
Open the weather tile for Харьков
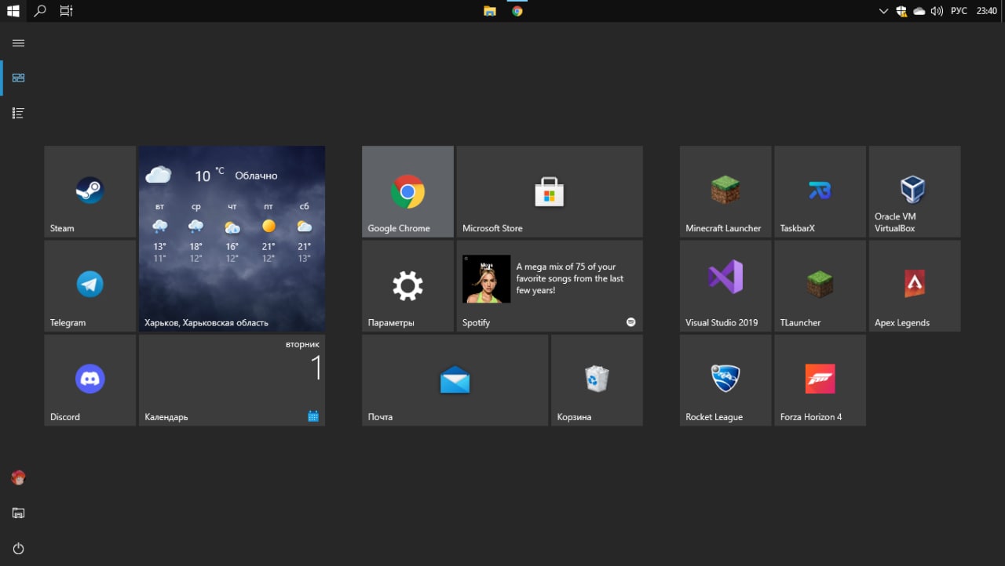(232, 238)
